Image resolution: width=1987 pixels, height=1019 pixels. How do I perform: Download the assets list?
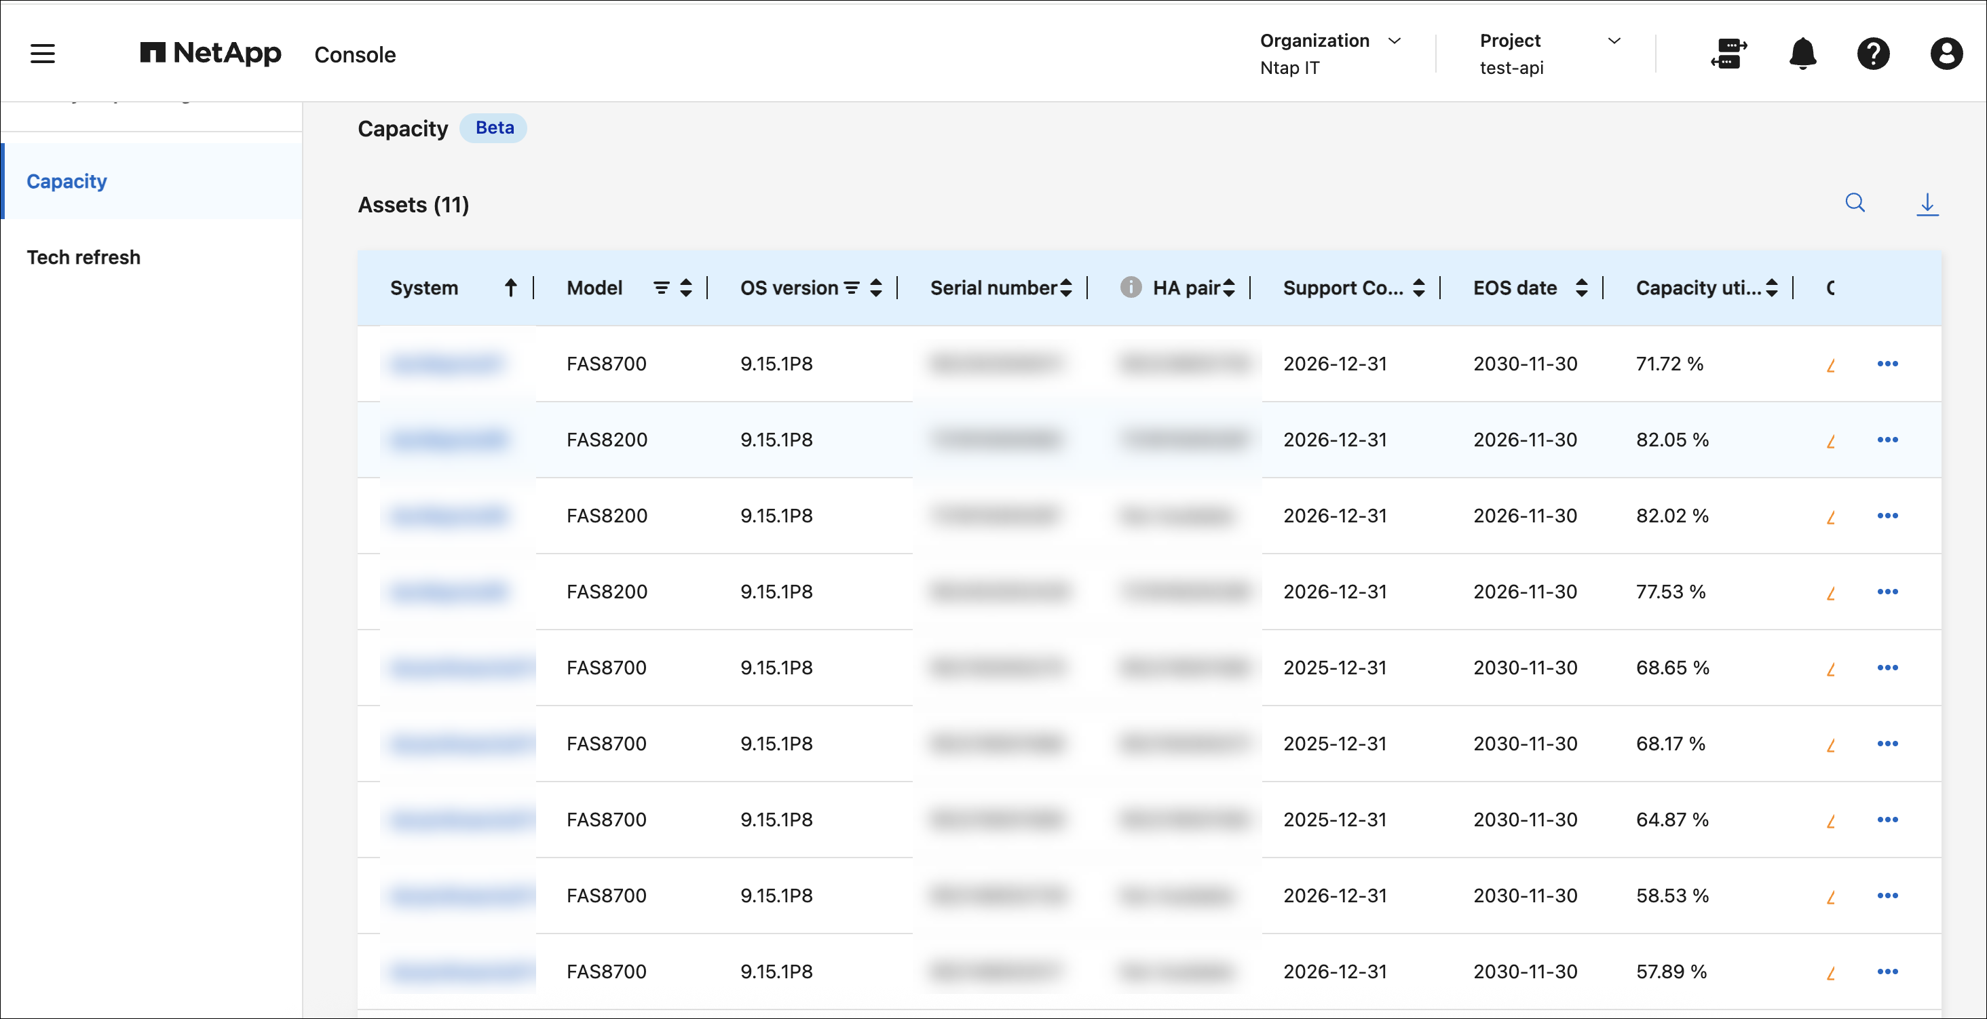[x=1927, y=204]
